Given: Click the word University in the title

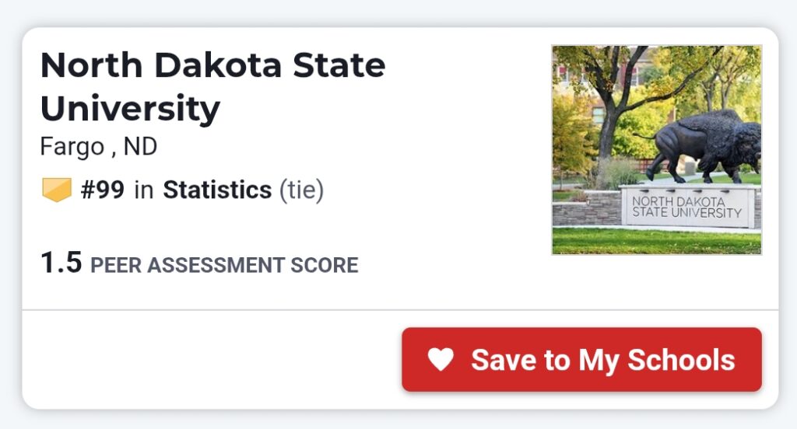Looking at the screenshot, I should click(130, 109).
